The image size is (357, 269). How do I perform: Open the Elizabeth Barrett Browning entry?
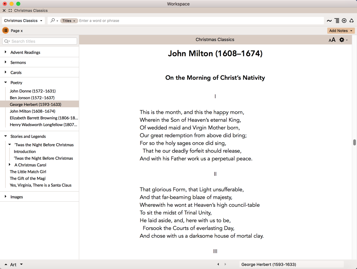click(x=44, y=118)
